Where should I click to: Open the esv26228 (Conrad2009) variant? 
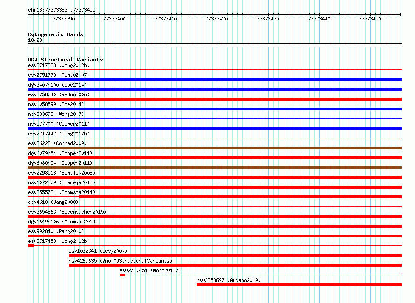coord(57,143)
